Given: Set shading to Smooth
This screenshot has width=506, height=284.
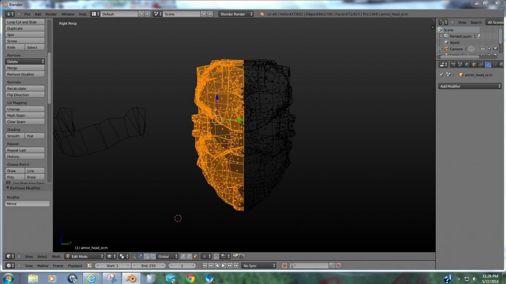Looking at the screenshot, I should (15, 136).
